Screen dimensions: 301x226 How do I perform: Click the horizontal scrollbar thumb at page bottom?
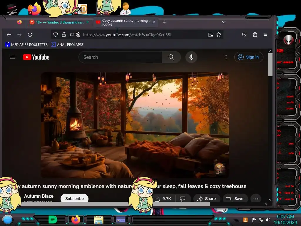point(115,204)
